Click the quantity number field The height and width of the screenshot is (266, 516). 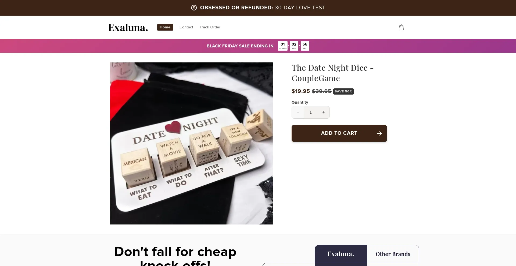click(311, 113)
